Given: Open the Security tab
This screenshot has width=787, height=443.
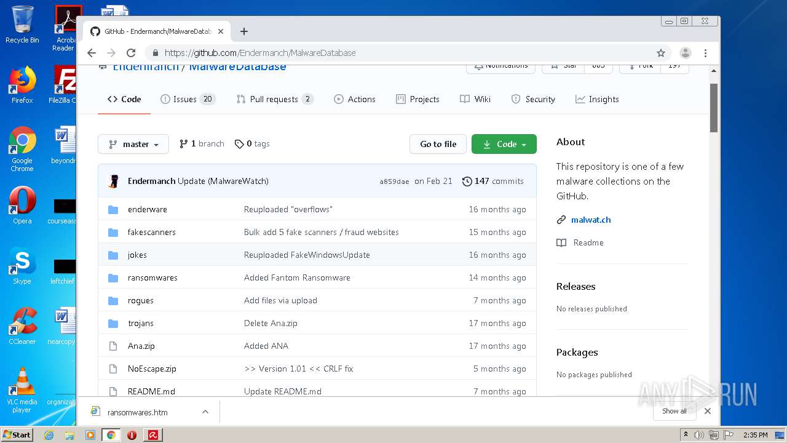Looking at the screenshot, I should click(533, 99).
